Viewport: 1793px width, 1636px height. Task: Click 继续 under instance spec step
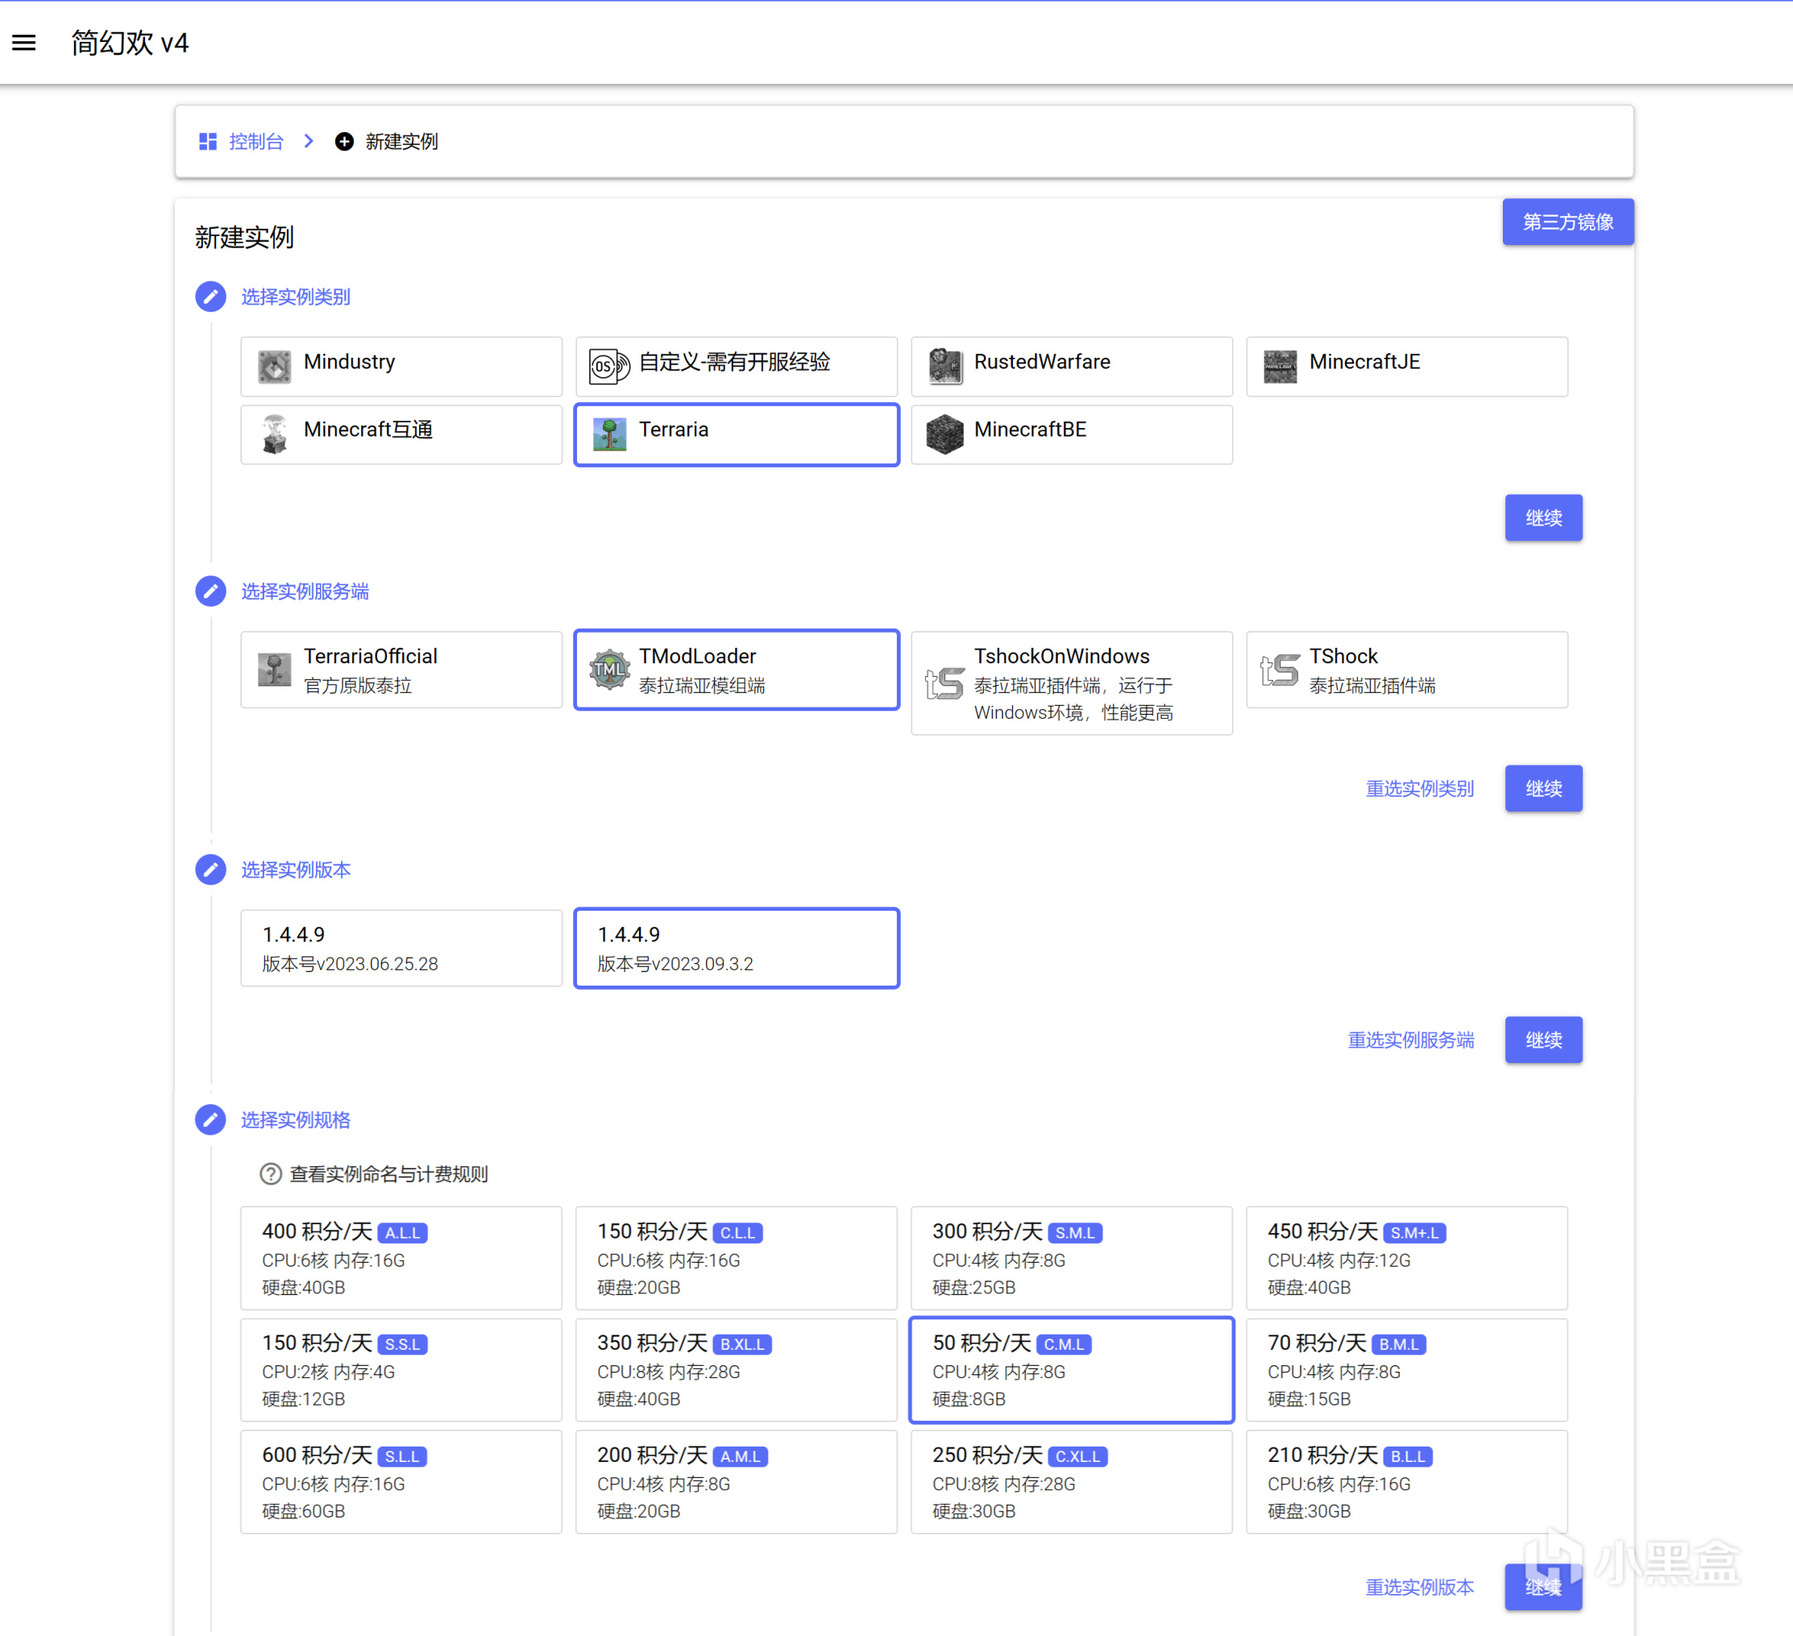1543,1587
